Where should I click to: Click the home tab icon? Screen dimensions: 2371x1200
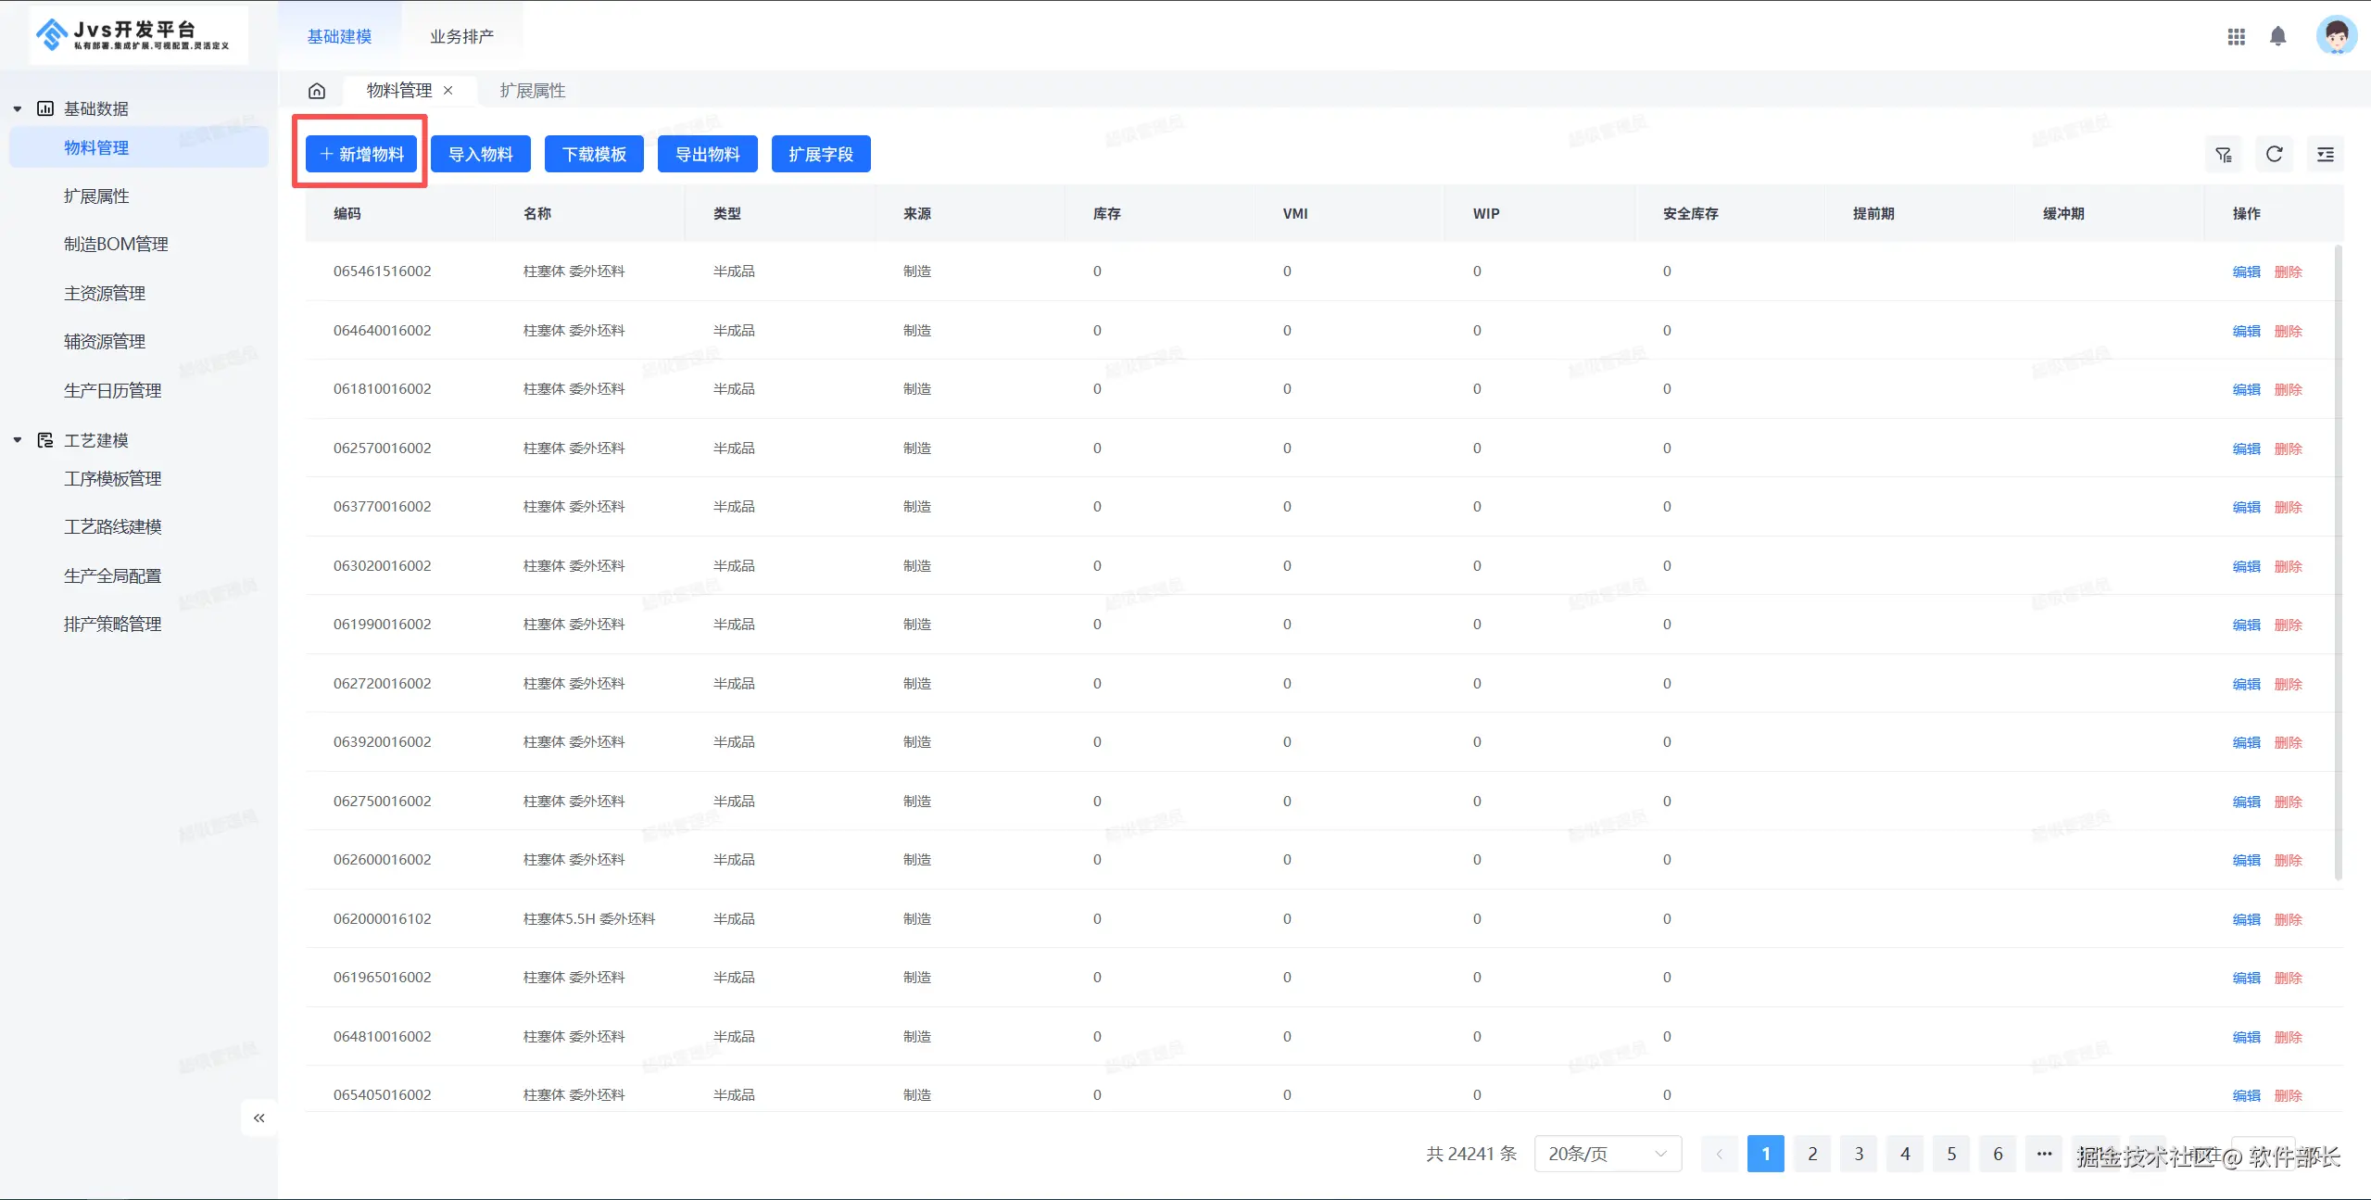[x=317, y=91]
